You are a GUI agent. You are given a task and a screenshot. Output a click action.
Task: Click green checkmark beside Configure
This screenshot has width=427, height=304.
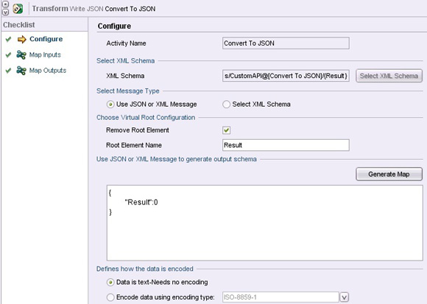point(8,39)
